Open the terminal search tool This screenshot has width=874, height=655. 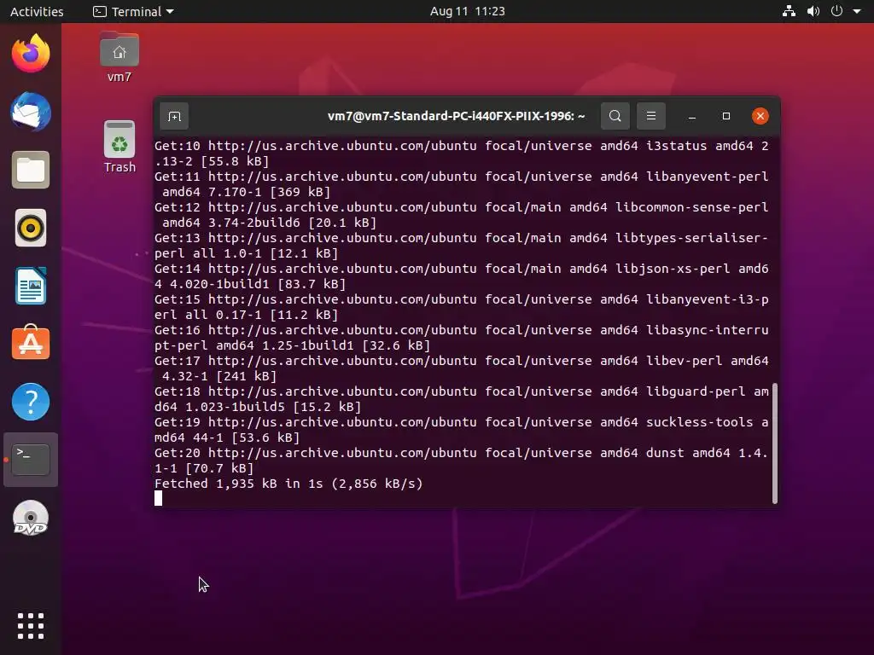click(615, 116)
